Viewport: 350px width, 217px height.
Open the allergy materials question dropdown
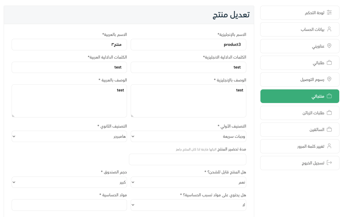click(188, 205)
